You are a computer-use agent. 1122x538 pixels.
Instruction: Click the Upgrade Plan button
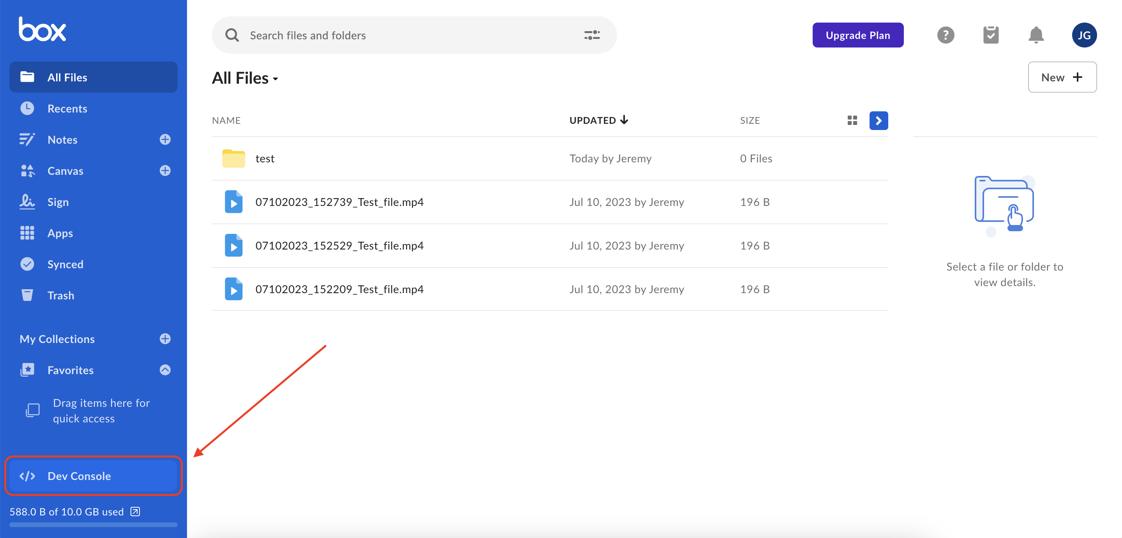(x=857, y=35)
